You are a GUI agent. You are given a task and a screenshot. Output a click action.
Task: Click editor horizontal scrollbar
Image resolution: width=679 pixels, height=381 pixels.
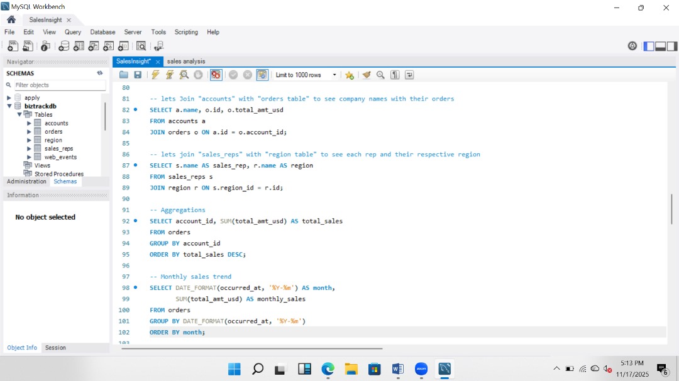point(252,348)
